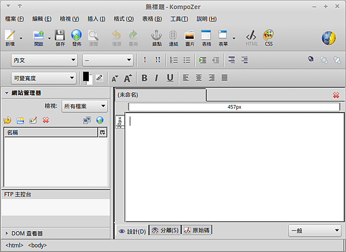Screen dimensions: 346x252
Task: Select the (未命名) document tab
Action: (161, 95)
